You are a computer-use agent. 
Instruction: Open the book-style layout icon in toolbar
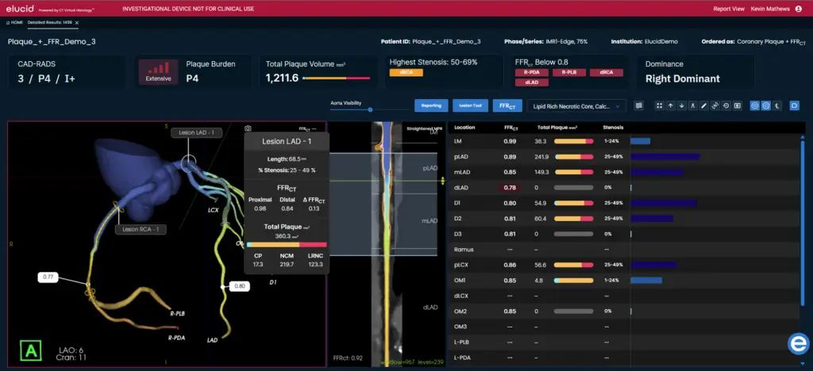tap(639, 105)
